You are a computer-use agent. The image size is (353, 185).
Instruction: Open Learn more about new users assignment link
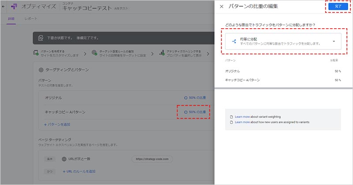click(243, 122)
